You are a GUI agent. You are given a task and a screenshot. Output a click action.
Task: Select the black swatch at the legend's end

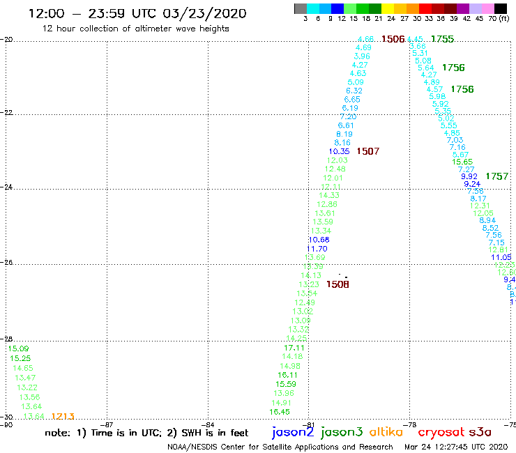tap(501, 8)
